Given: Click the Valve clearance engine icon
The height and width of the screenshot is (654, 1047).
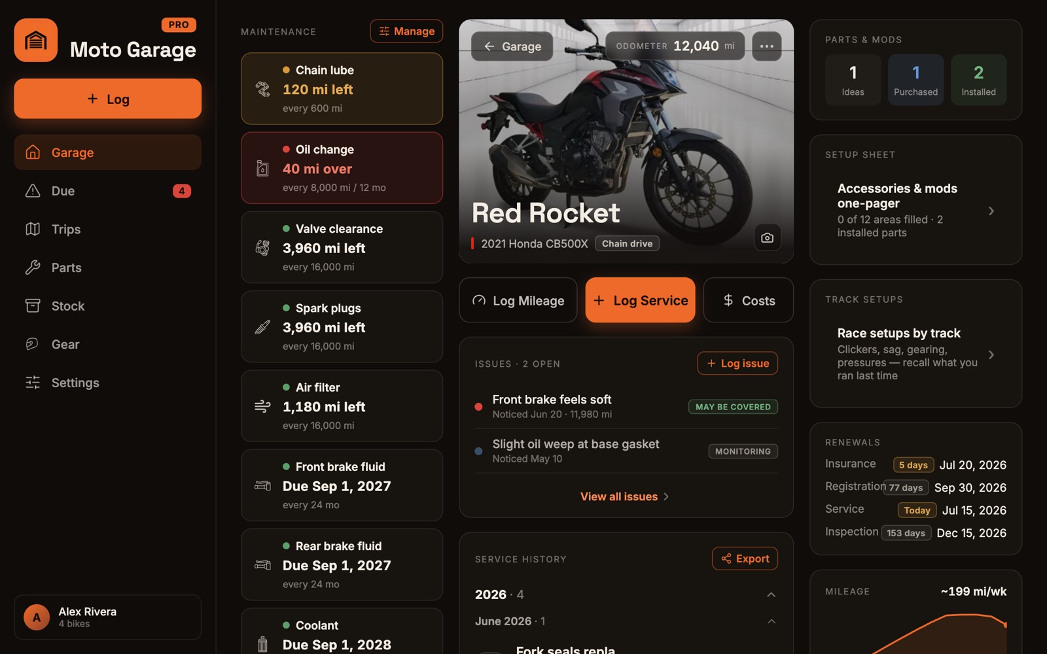Looking at the screenshot, I should pyautogui.click(x=262, y=248).
